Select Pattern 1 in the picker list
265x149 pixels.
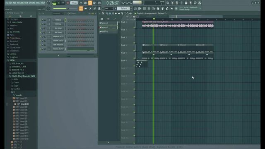108,23
